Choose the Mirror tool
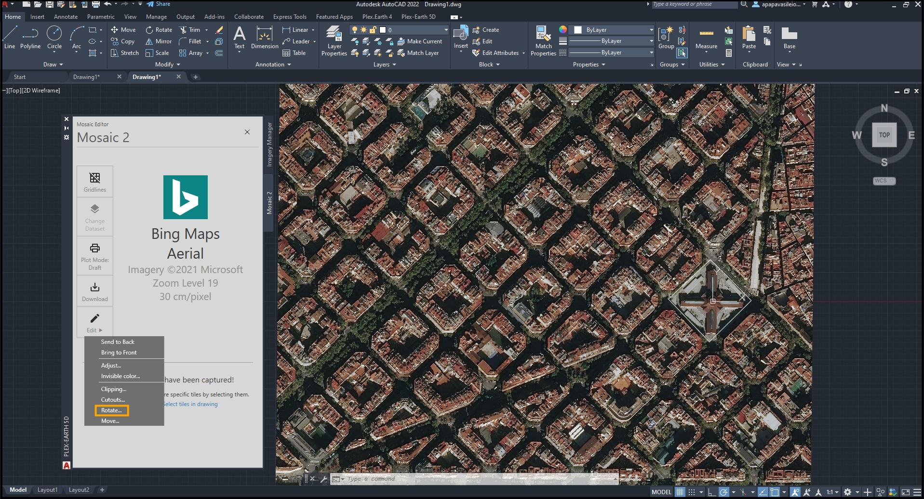Image resolution: width=924 pixels, height=499 pixels. (159, 41)
